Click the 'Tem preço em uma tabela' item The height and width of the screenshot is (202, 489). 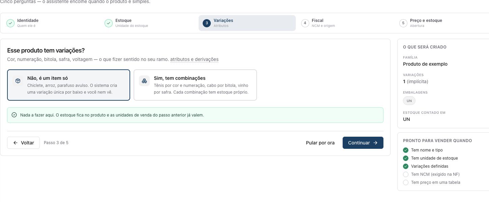coord(436,182)
